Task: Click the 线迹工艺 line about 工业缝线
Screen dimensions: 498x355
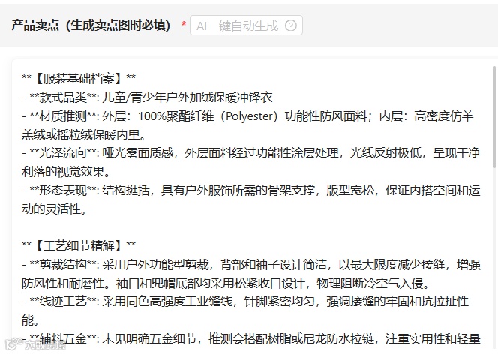Action: click(245, 301)
